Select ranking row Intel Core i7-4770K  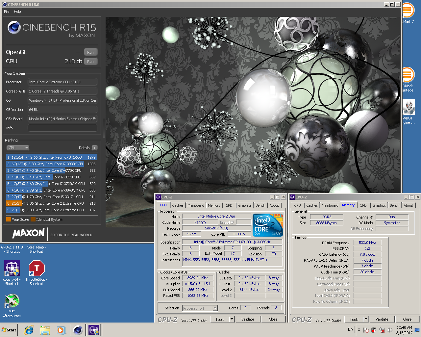click(52, 170)
